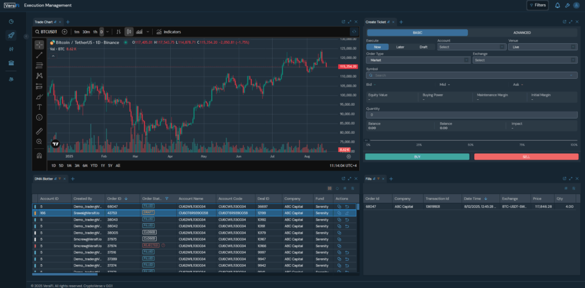Select the ruler measure tool

click(x=39, y=131)
